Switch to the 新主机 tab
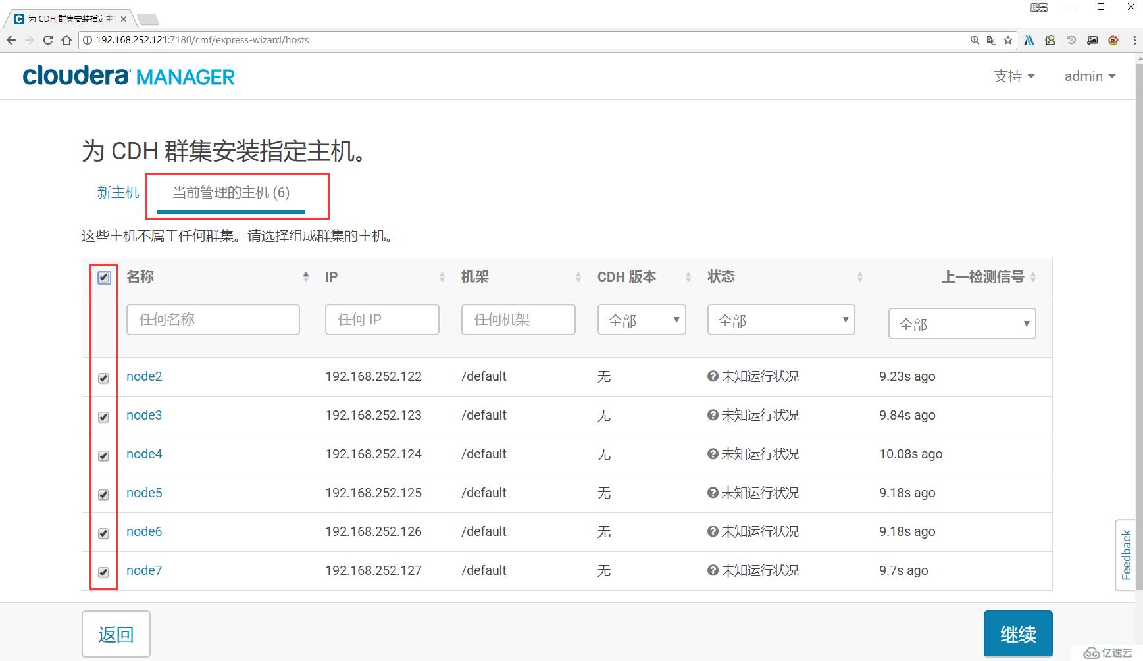Image resolution: width=1143 pixels, height=661 pixels. tap(118, 193)
